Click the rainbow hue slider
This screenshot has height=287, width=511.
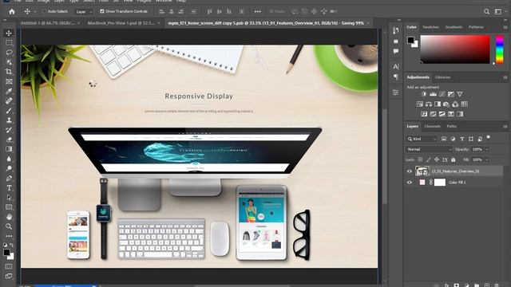pyautogui.click(x=500, y=49)
